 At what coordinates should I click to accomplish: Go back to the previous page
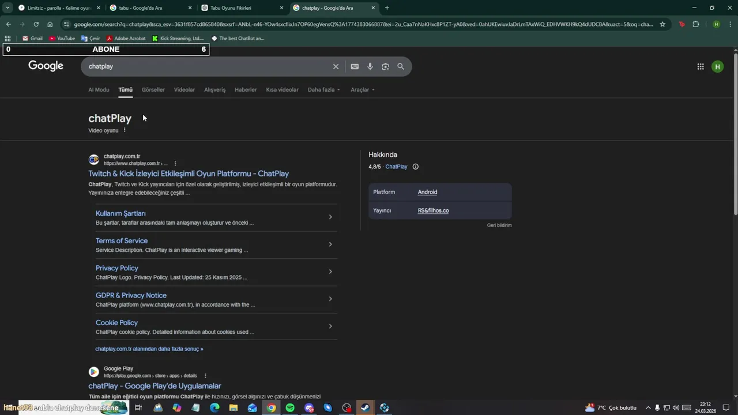(8, 24)
